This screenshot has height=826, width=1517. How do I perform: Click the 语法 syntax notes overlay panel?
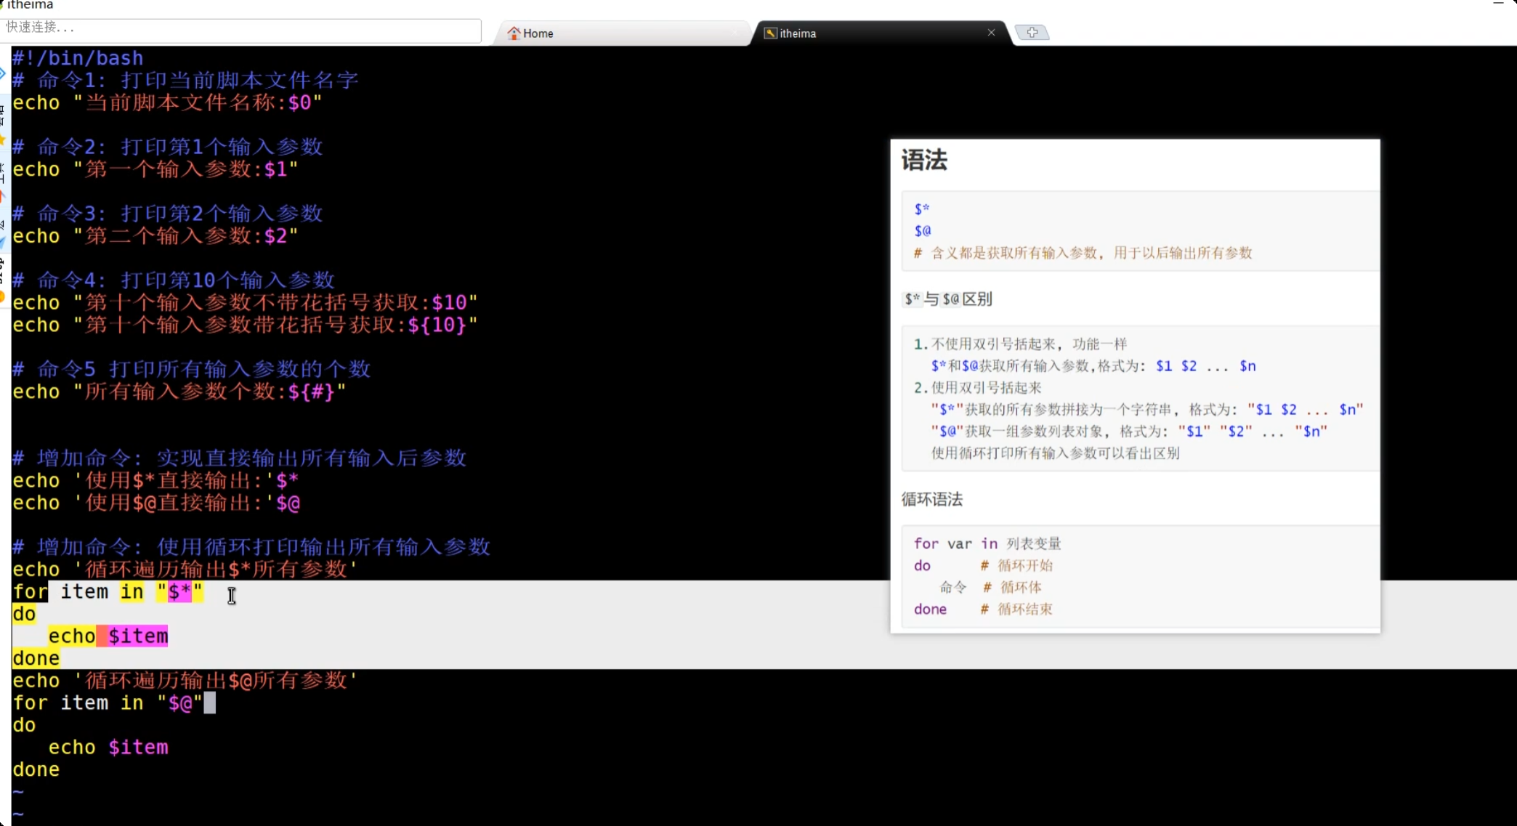[x=1133, y=385]
